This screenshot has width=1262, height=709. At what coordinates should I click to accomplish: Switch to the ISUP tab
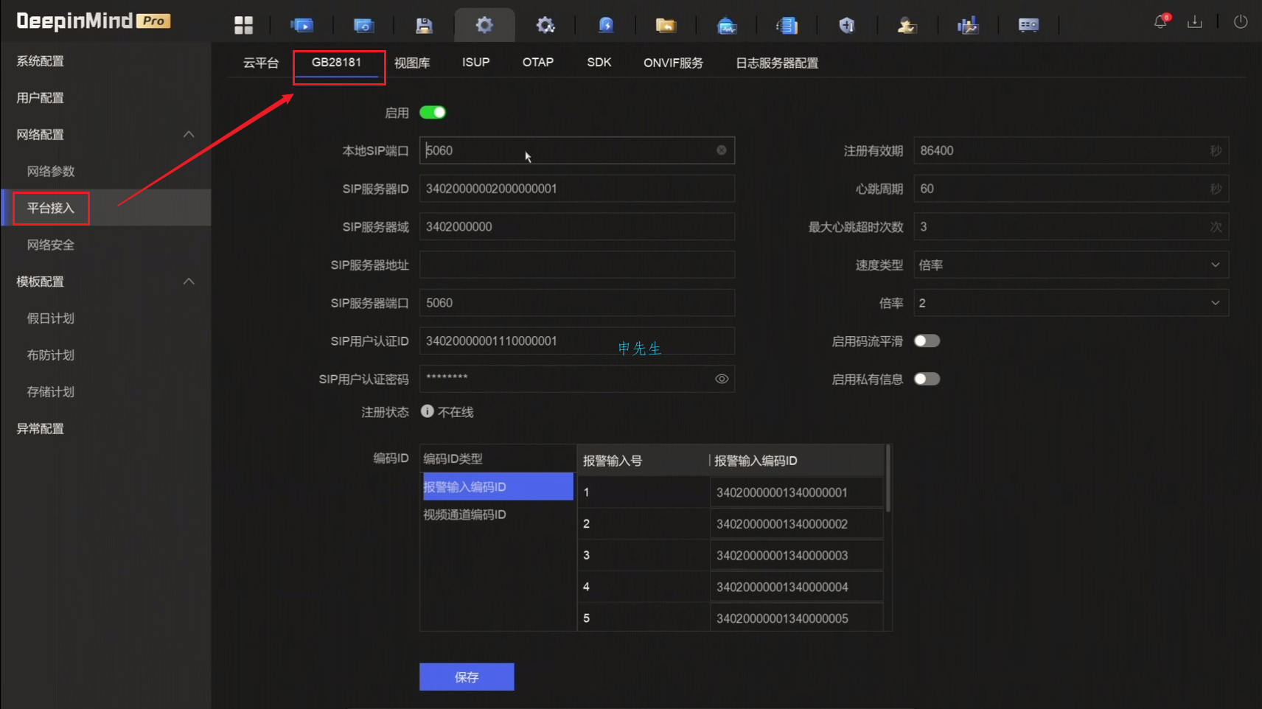click(x=475, y=63)
